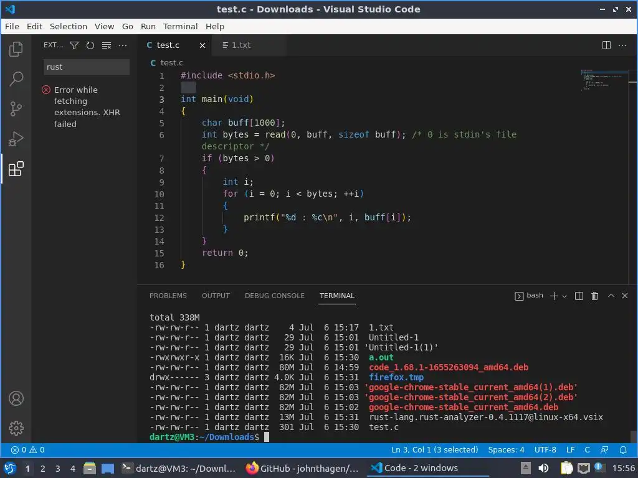638x478 pixels.
Task: Open the Search view in activity bar
Action: tap(16, 79)
